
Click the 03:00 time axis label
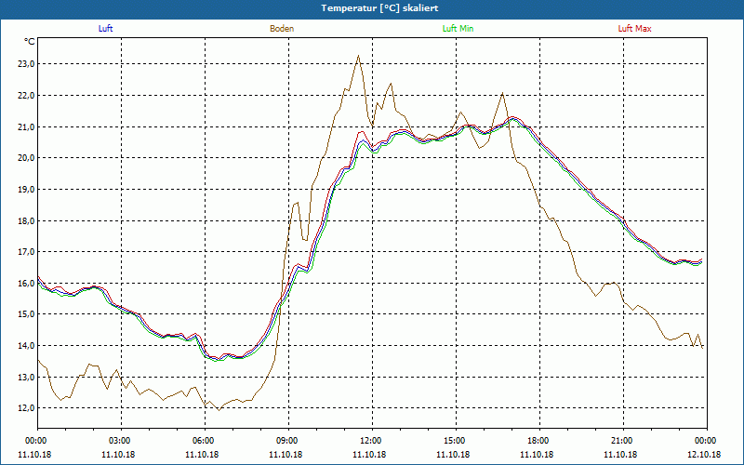[x=122, y=441]
